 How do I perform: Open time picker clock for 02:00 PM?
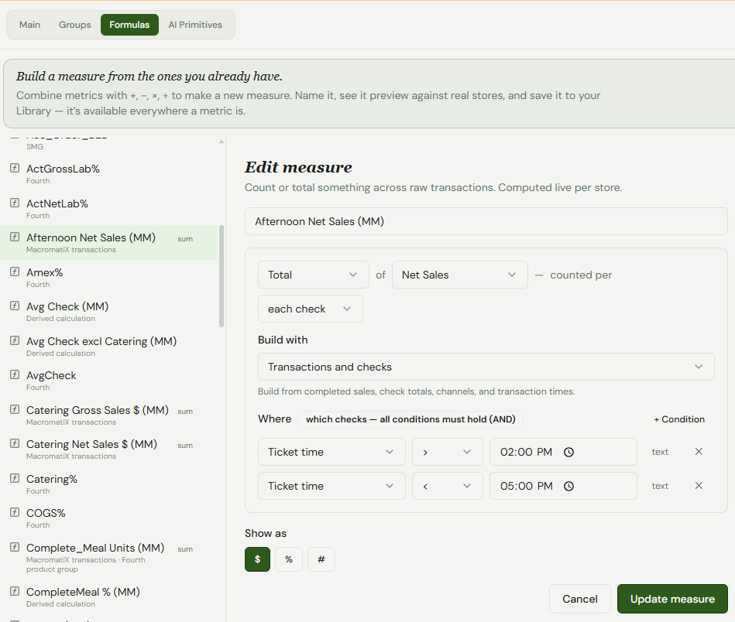(x=568, y=452)
